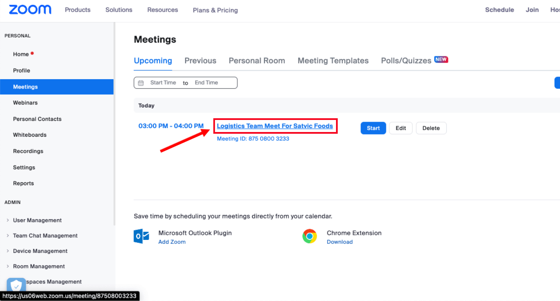This screenshot has height=301, width=560.
Task: Click the Today date header
Action: [146, 105]
